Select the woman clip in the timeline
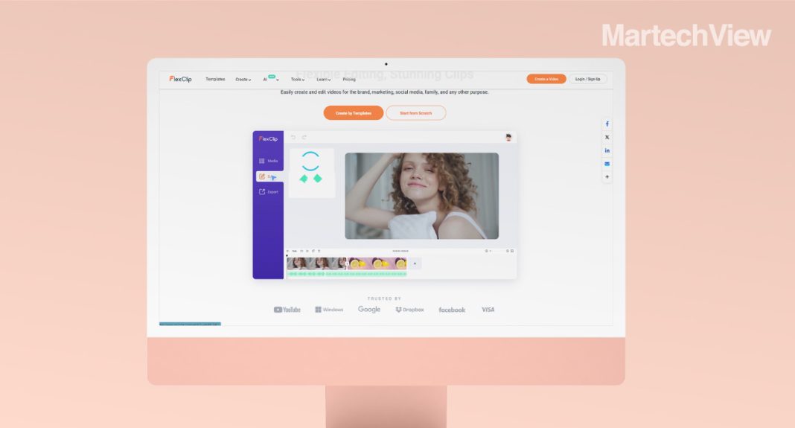 click(x=317, y=263)
